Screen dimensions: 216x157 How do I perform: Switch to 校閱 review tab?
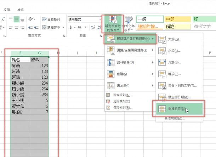(x=7, y=10)
